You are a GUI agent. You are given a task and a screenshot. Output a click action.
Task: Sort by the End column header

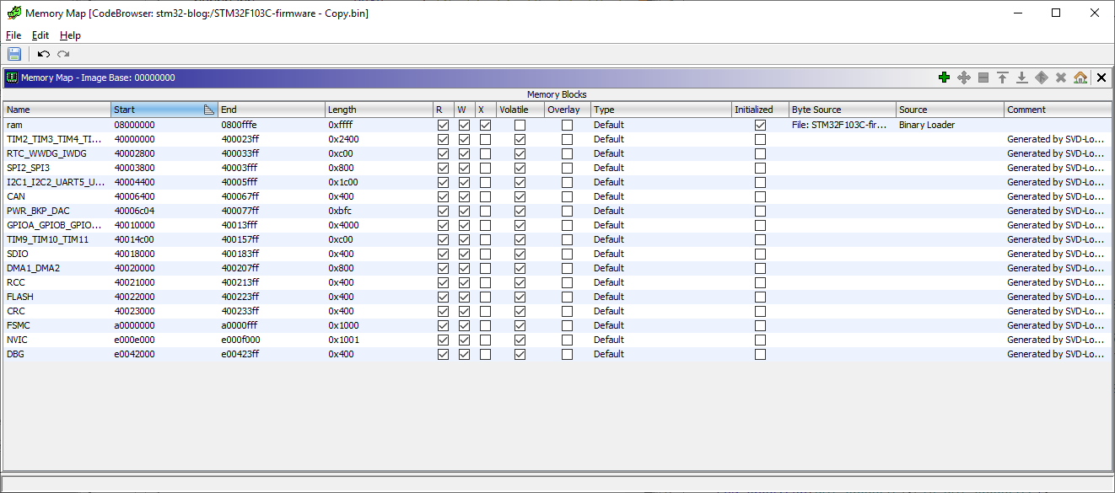coord(272,110)
